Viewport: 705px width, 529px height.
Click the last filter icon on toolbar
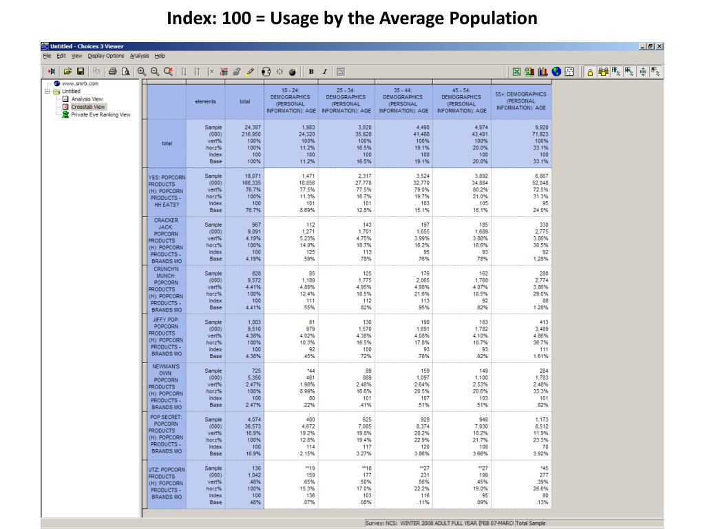point(655,72)
